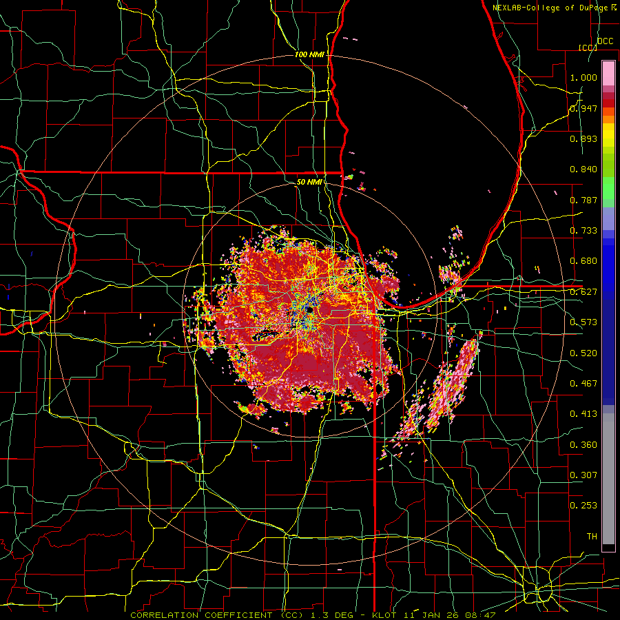Click the KLOT station identifier
Image resolution: width=620 pixels, height=620 pixels.
(385, 615)
